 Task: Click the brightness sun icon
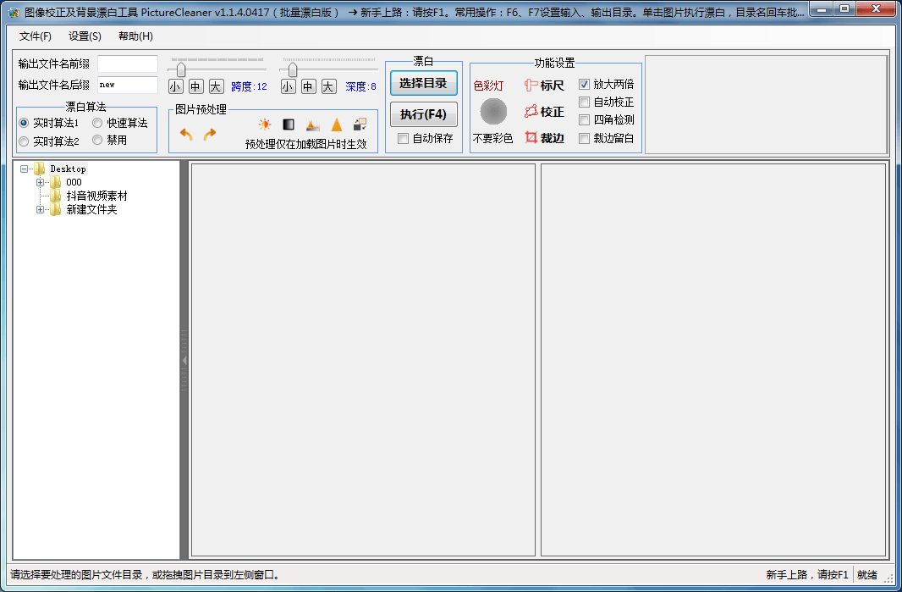point(265,124)
